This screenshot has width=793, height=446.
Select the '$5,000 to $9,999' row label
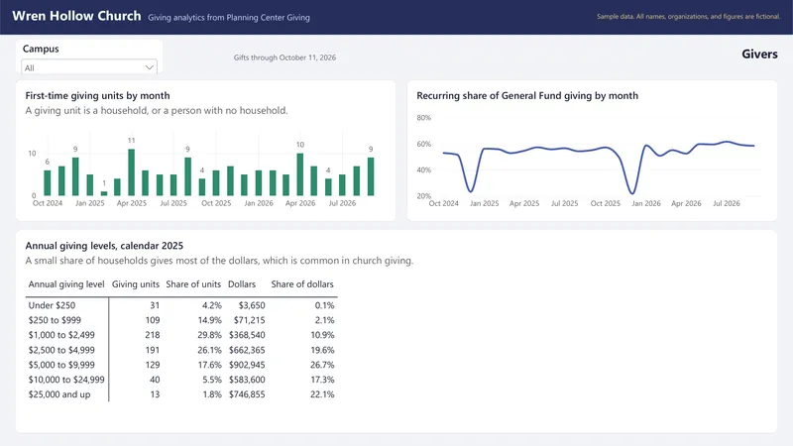pos(61,365)
